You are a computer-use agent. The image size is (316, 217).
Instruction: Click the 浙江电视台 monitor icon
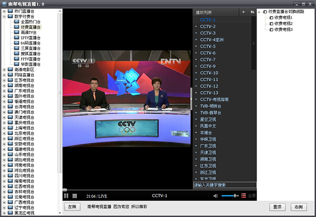tap(10, 138)
